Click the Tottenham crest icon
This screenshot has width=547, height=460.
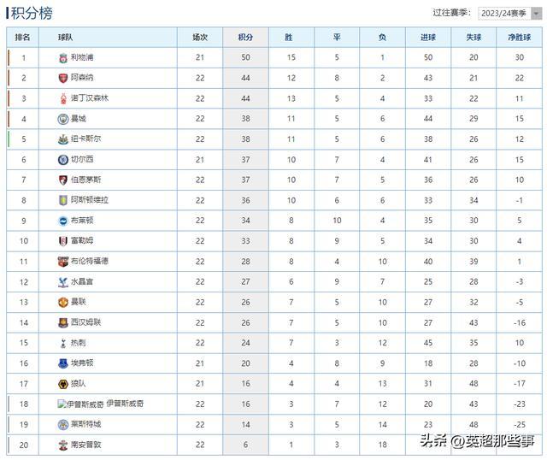pos(63,343)
